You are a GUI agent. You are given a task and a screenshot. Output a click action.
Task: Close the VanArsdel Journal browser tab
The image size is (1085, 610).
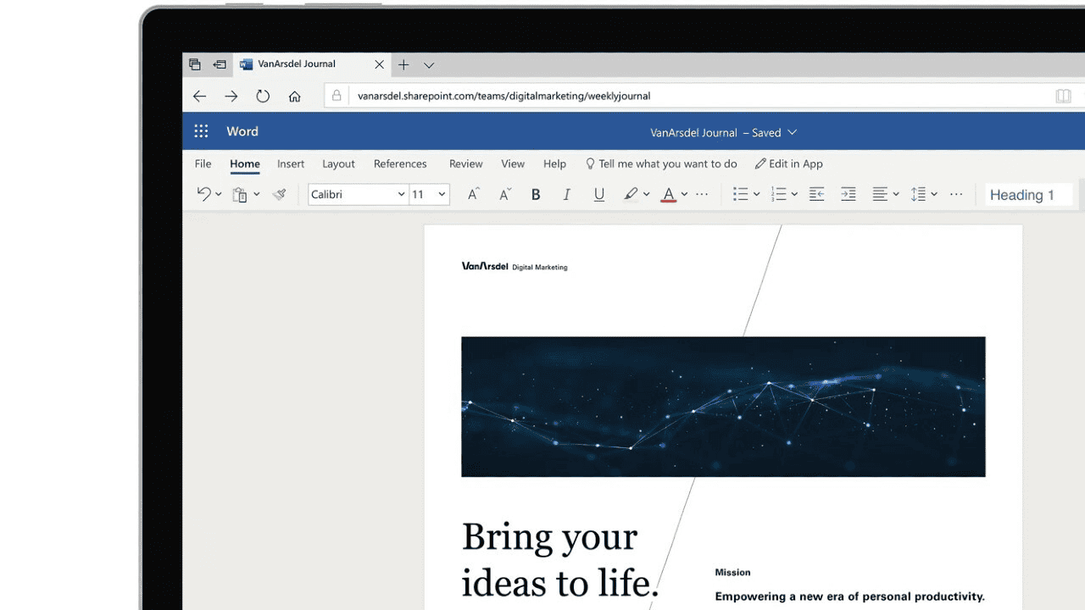tap(379, 64)
